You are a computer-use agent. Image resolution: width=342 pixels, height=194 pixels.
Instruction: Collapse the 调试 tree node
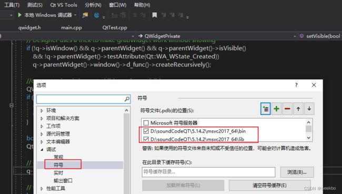click(42, 149)
